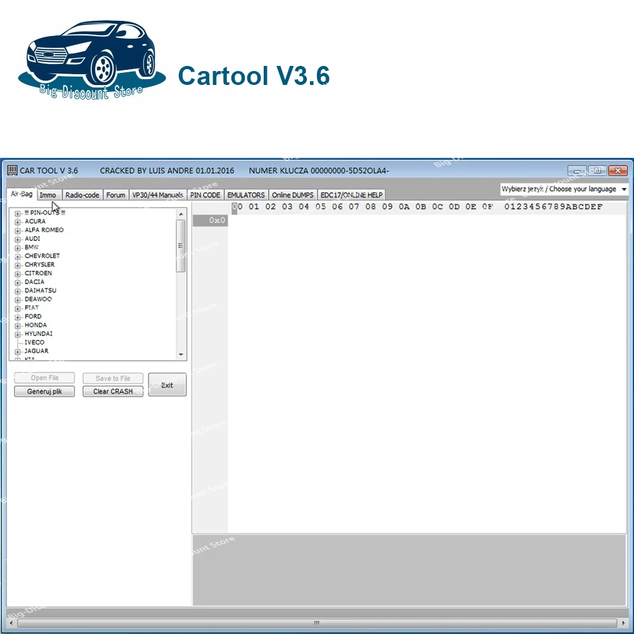The width and height of the screenshot is (634, 634).
Task: Open the Online DUMPS tab
Action: (x=293, y=195)
